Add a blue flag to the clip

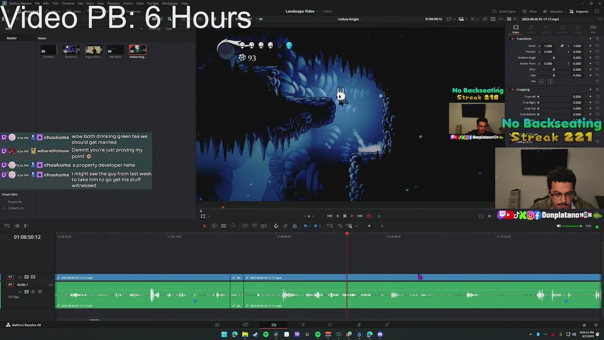tap(305, 226)
